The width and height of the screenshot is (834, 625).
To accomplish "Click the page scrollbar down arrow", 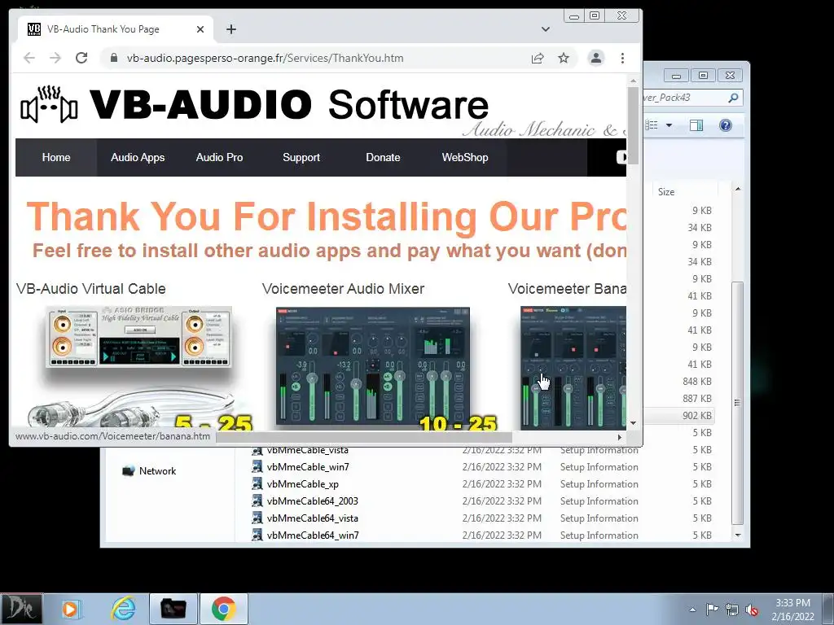I will (x=633, y=423).
